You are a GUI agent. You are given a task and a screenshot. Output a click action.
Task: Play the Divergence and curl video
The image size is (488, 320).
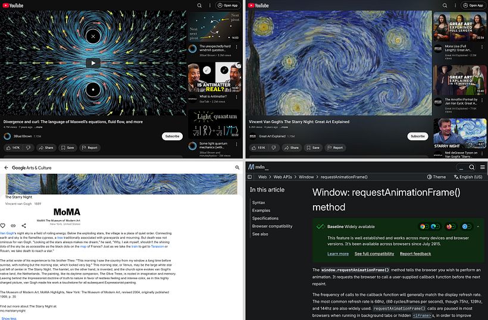93,63
